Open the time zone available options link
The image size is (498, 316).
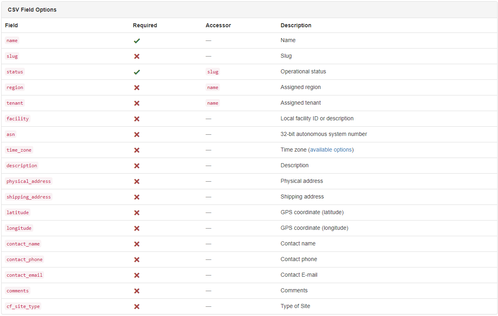pos(331,150)
